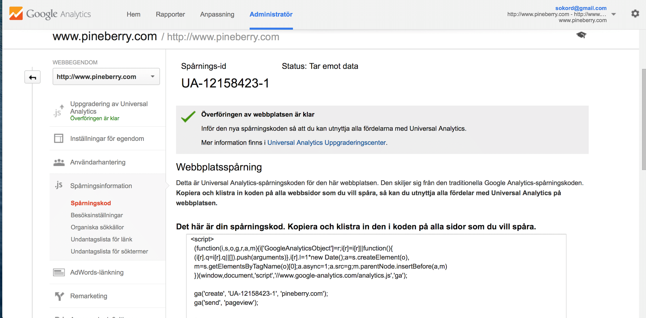Click the green Överföringen är klar status
Image resolution: width=646 pixels, height=318 pixels.
pyautogui.click(x=95, y=118)
